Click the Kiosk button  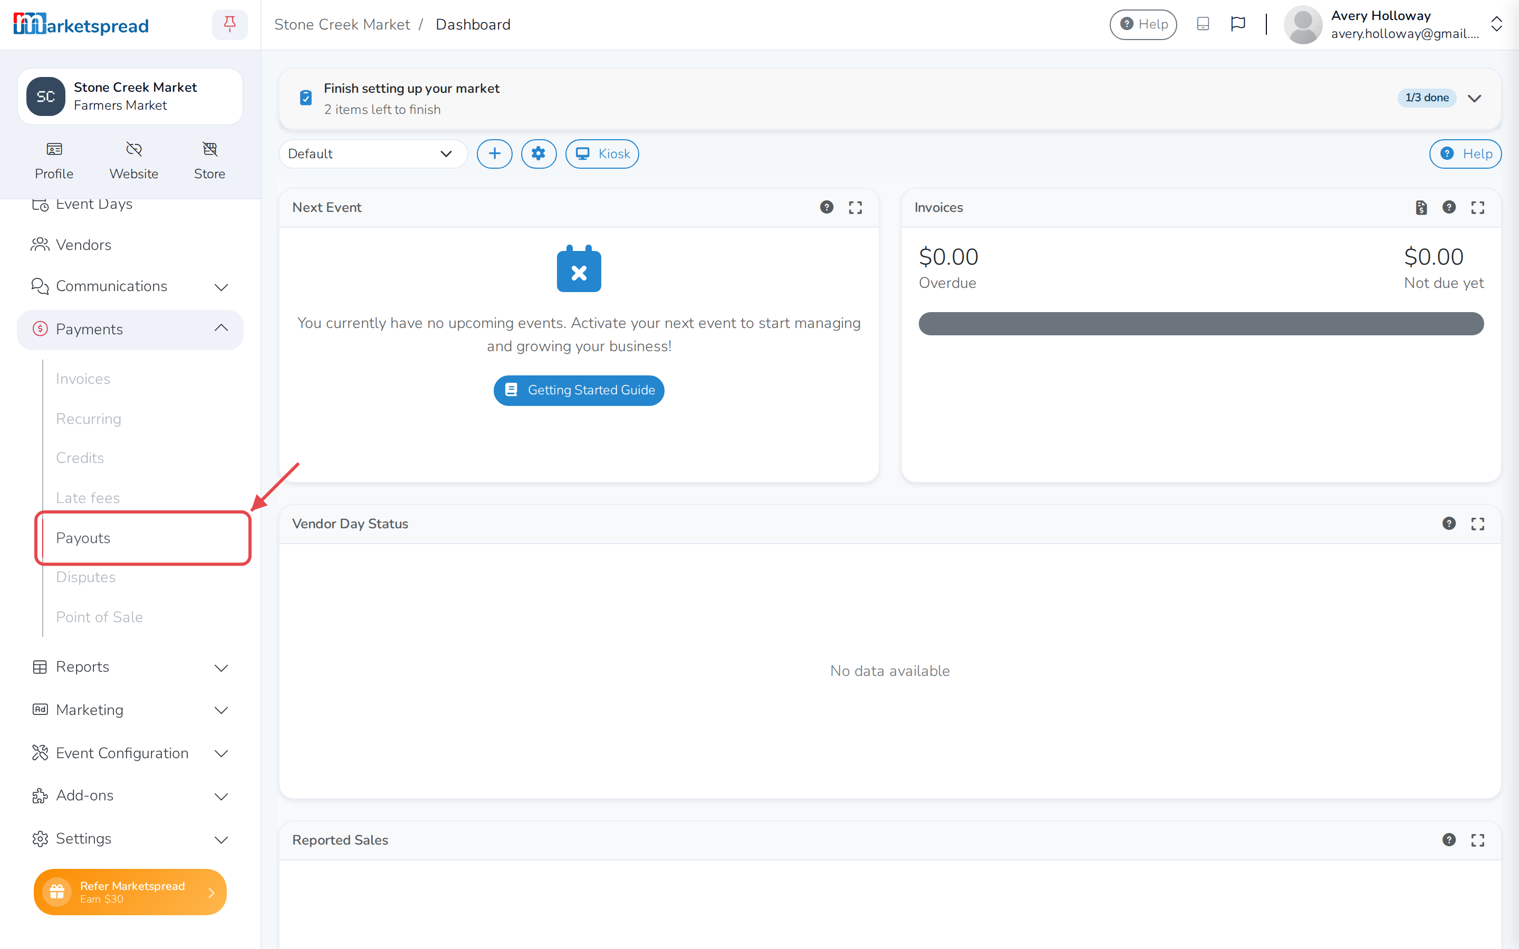pyautogui.click(x=602, y=154)
